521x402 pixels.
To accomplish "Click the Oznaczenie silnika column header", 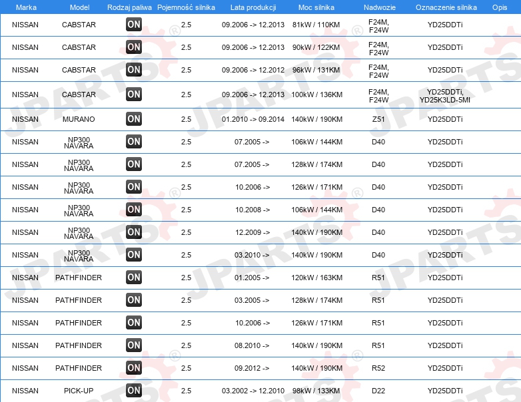I will (446, 7).
